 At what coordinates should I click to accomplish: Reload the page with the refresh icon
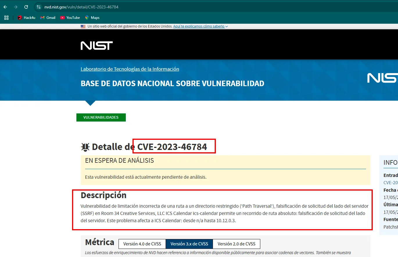point(26,7)
